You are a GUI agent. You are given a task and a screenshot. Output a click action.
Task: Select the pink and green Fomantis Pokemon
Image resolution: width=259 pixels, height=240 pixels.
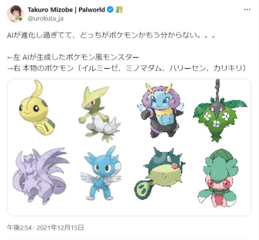pyautogui.click(x=218, y=178)
